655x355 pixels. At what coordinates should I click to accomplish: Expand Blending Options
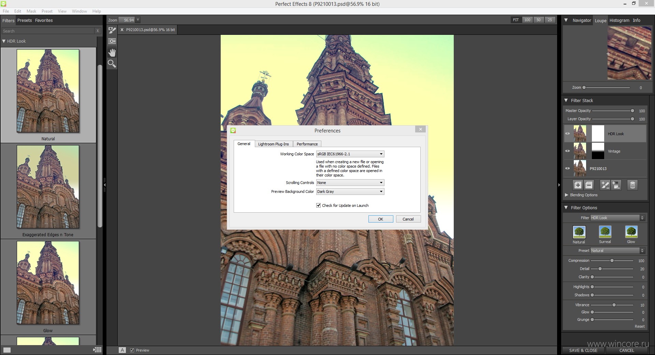(x=567, y=195)
